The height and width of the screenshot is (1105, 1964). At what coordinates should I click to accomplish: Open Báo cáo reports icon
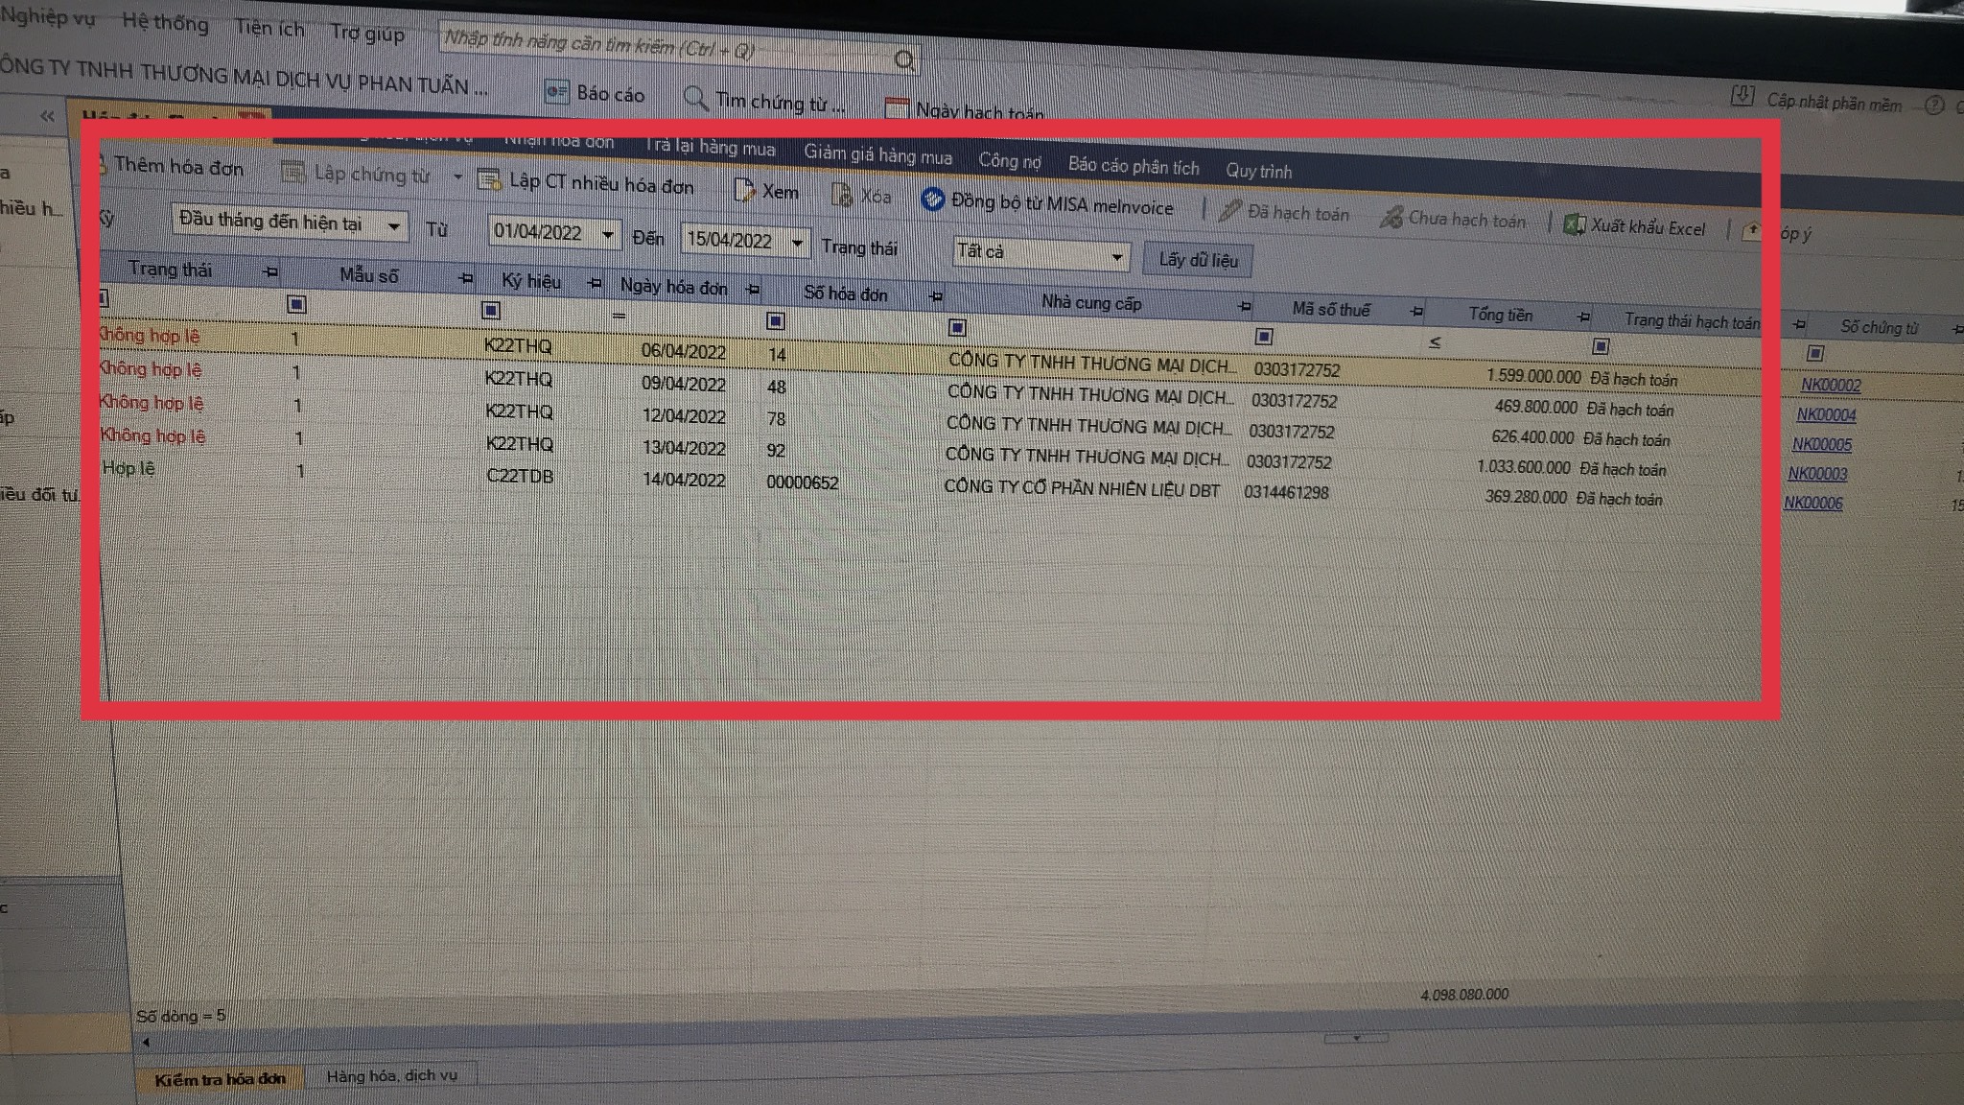556,91
